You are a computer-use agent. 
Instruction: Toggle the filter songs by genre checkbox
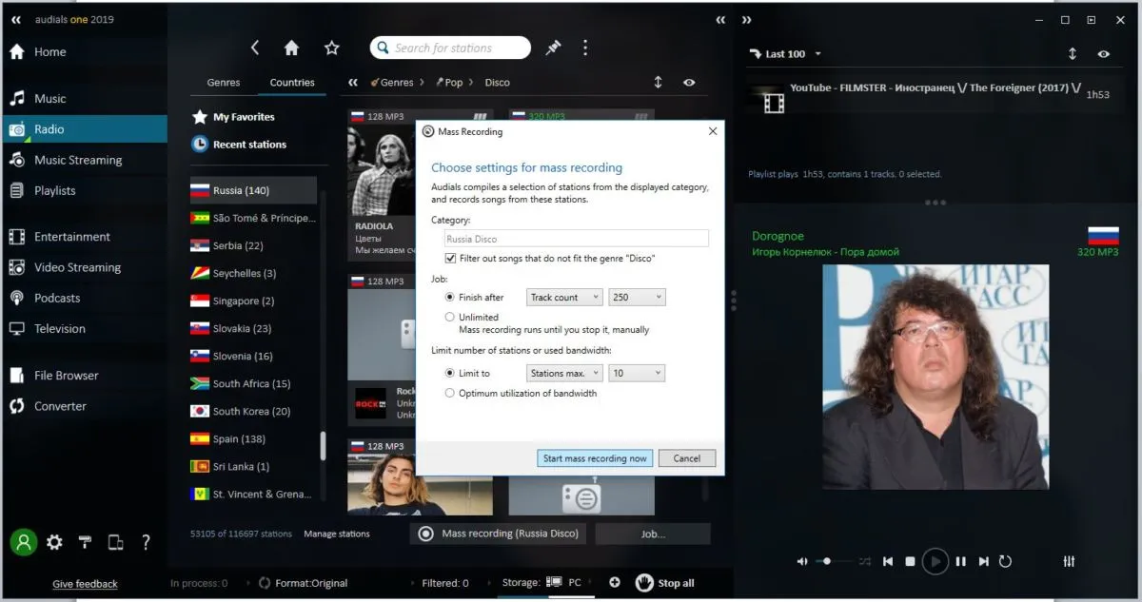click(x=450, y=259)
